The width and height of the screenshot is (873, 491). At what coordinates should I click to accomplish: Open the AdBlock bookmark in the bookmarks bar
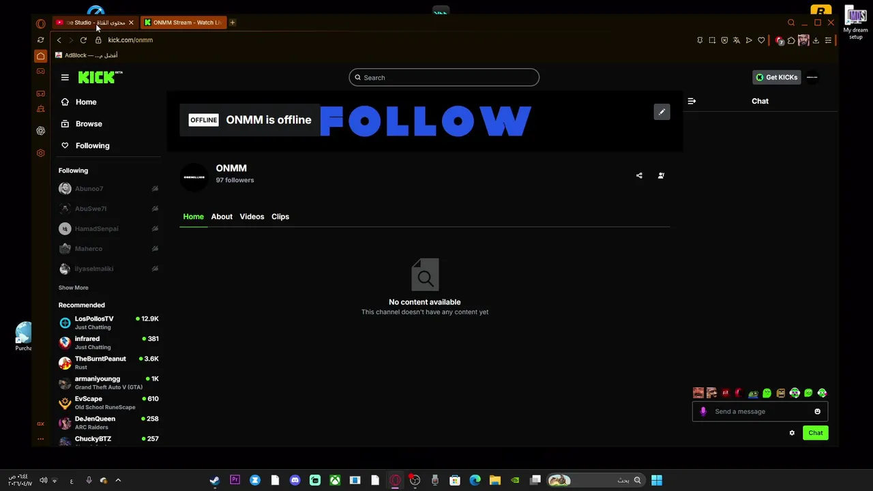point(87,55)
